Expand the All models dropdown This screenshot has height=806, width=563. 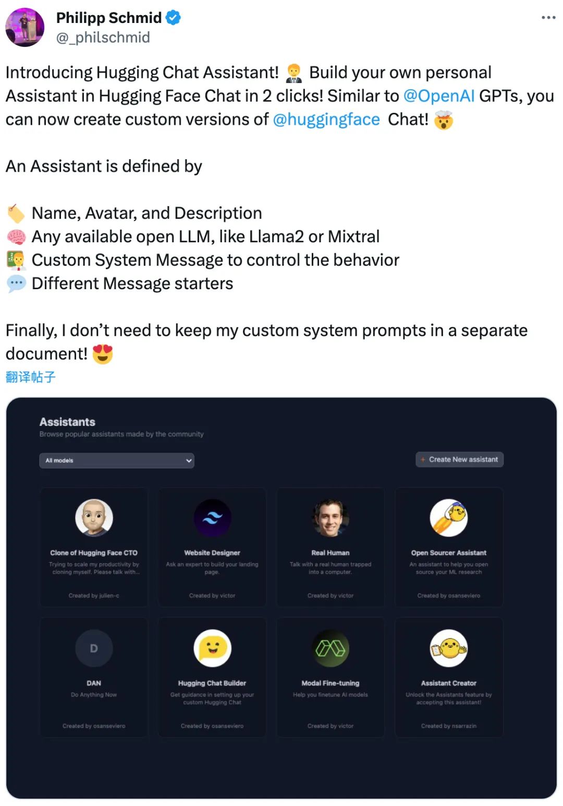117,460
